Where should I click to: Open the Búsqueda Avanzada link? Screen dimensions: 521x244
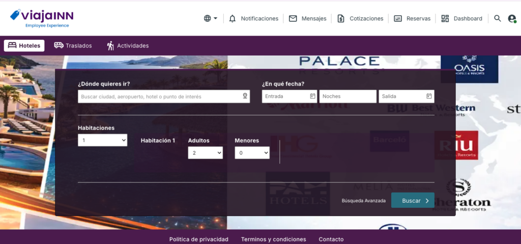coord(363,201)
